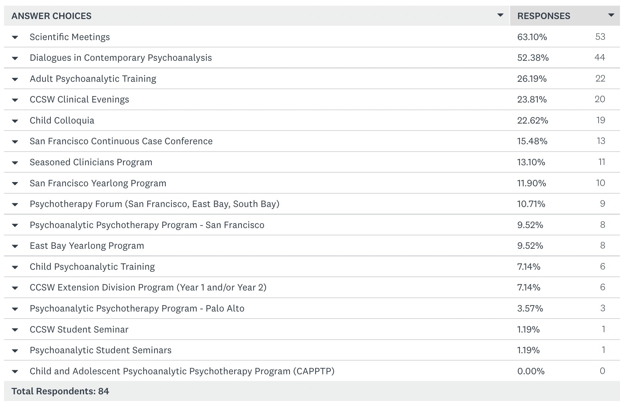Click the response count 19

tap(601, 120)
